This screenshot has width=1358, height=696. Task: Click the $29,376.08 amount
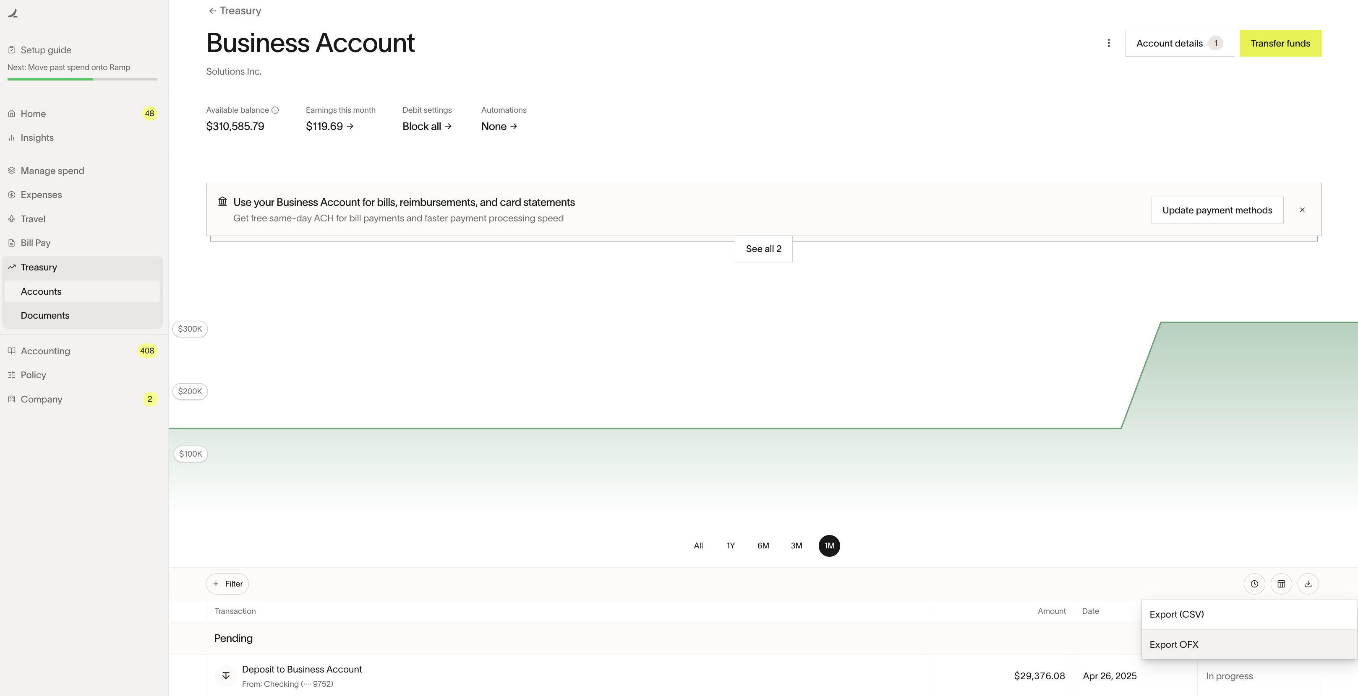click(x=1039, y=676)
